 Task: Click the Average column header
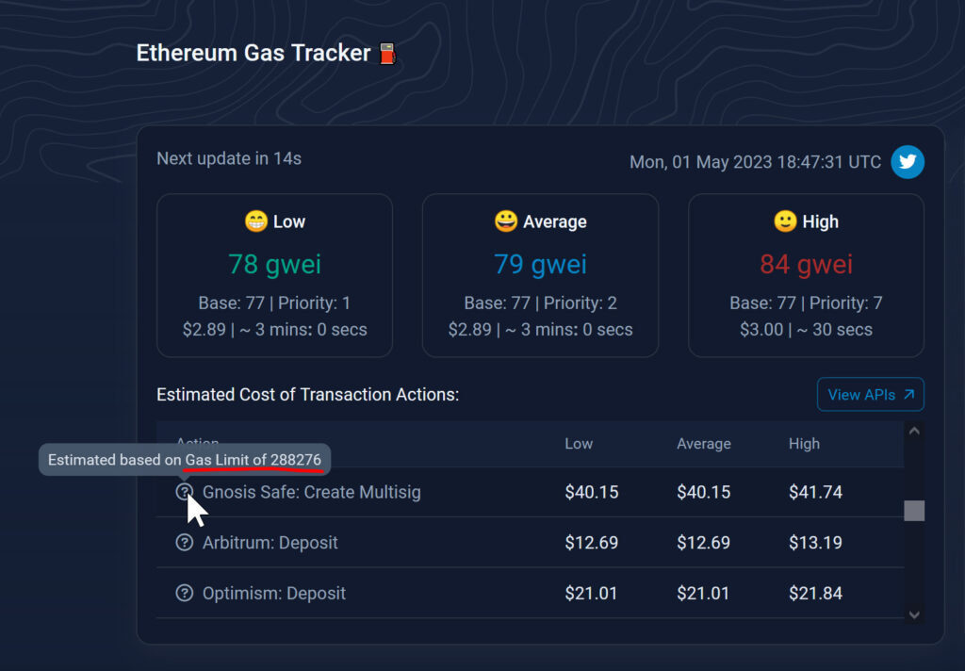703,444
